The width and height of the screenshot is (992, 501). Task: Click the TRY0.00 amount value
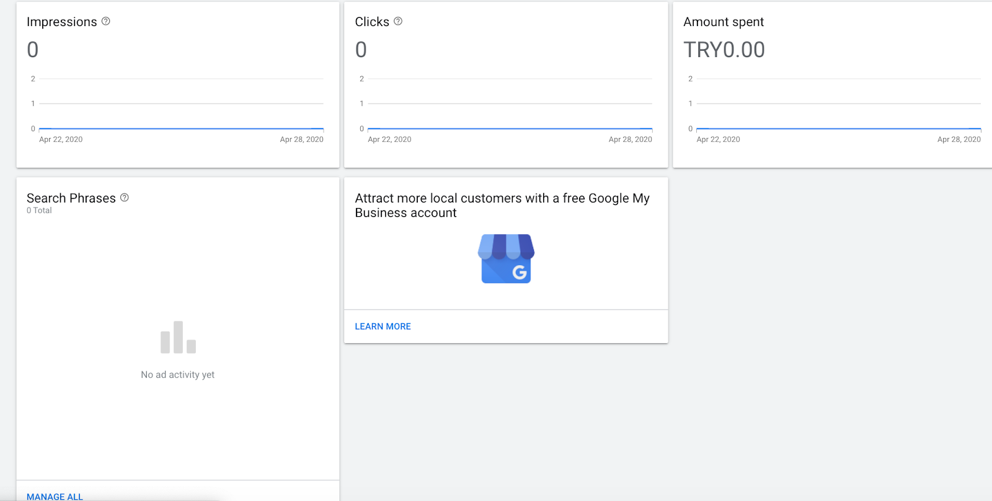click(724, 50)
